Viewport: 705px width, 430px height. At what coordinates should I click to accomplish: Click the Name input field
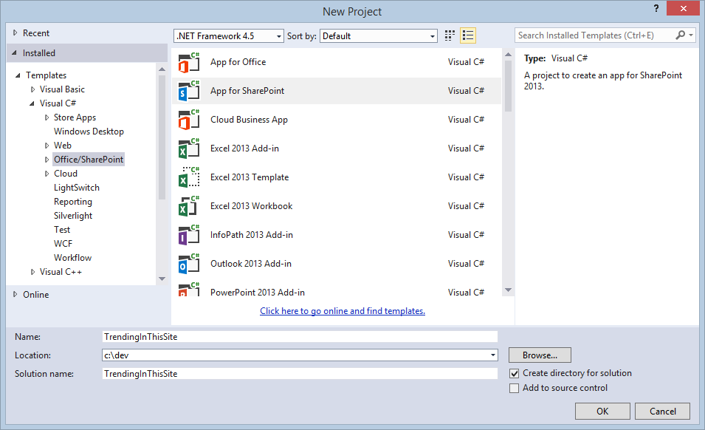coord(300,337)
